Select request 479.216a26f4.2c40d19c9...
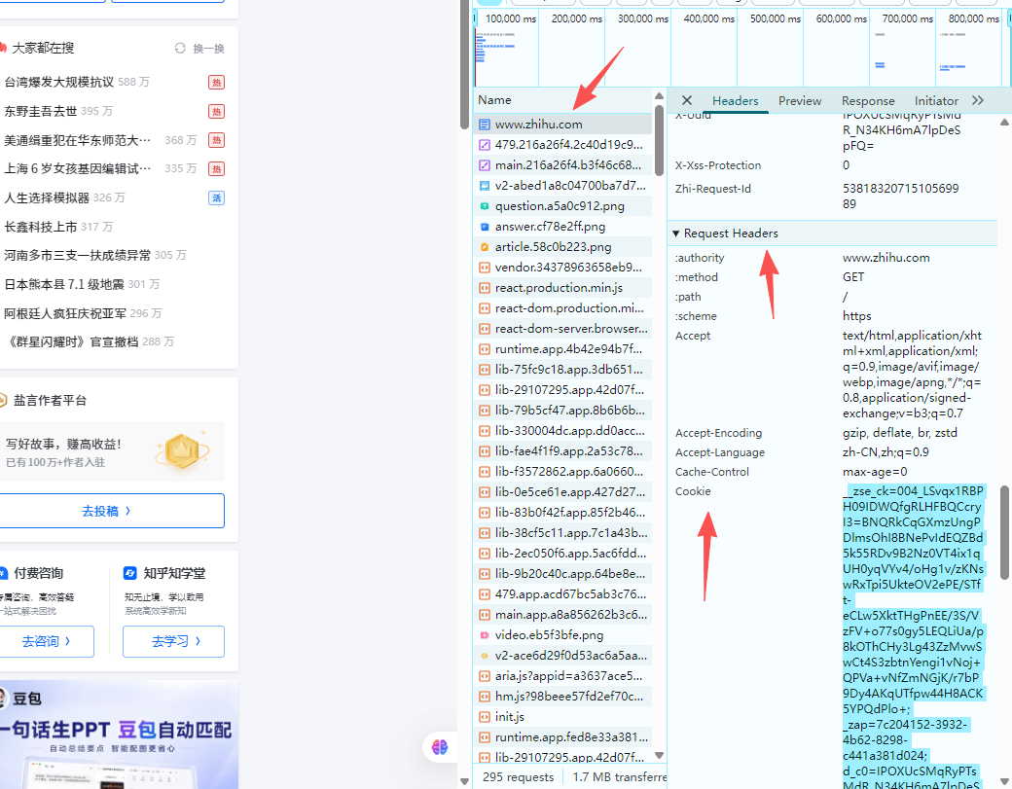This screenshot has height=789, width=1012. click(x=562, y=145)
